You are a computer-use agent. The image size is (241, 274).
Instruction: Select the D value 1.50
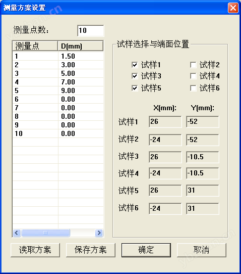[x=68, y=56]
